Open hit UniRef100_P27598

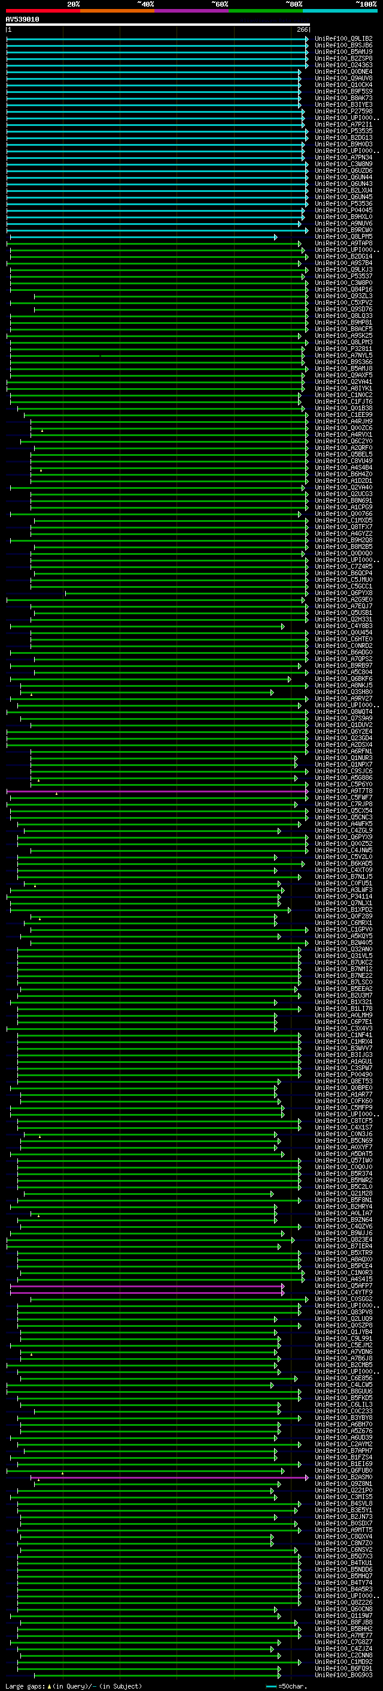click(x=344, y=112)
